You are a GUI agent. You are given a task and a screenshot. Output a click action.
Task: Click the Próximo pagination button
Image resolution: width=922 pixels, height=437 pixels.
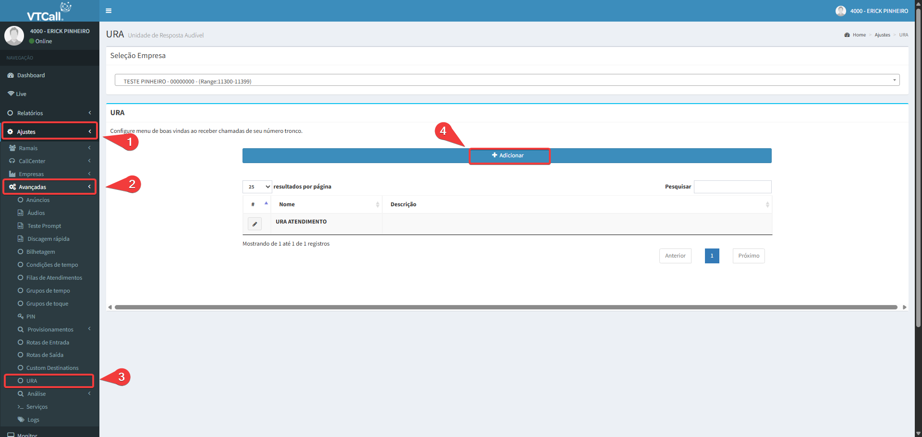[748, 256]
